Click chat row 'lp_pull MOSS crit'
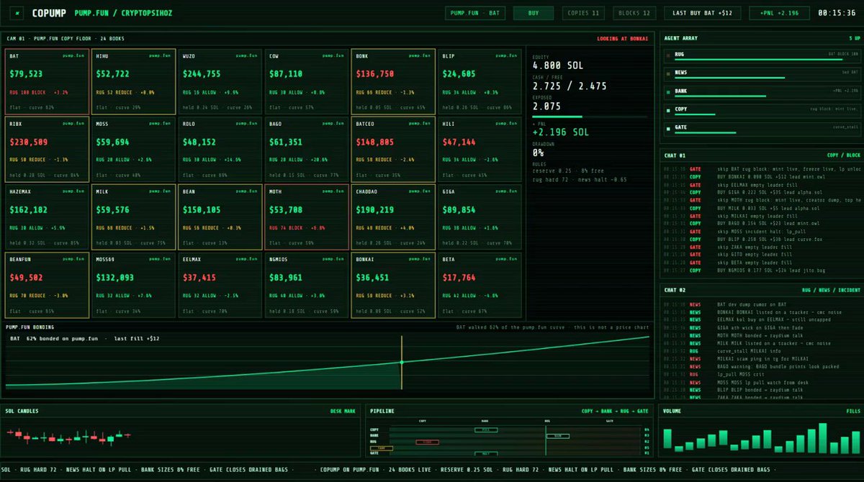 click(x=761, y=375)
